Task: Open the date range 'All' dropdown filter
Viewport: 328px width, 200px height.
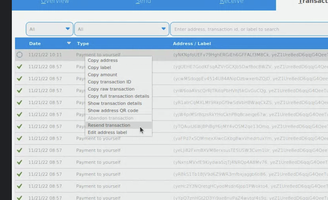Action: click(x=49, y=29)
